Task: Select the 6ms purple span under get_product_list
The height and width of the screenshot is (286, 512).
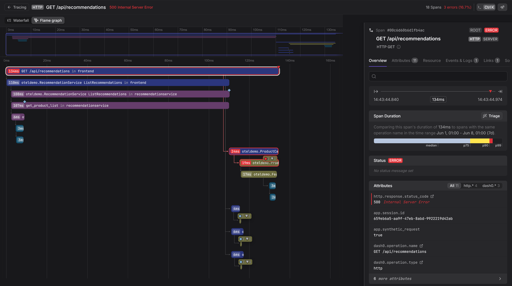Action: 17,117
